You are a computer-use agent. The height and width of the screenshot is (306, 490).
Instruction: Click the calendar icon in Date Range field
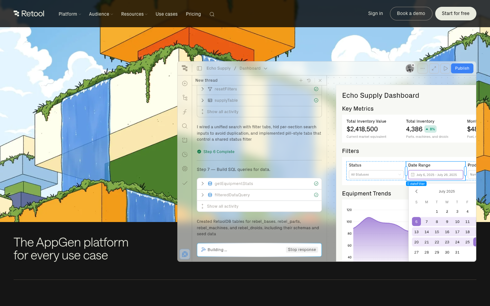coord(413,175)
